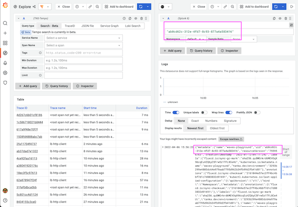Open Grafana search from the sidebar

point(5,23)
